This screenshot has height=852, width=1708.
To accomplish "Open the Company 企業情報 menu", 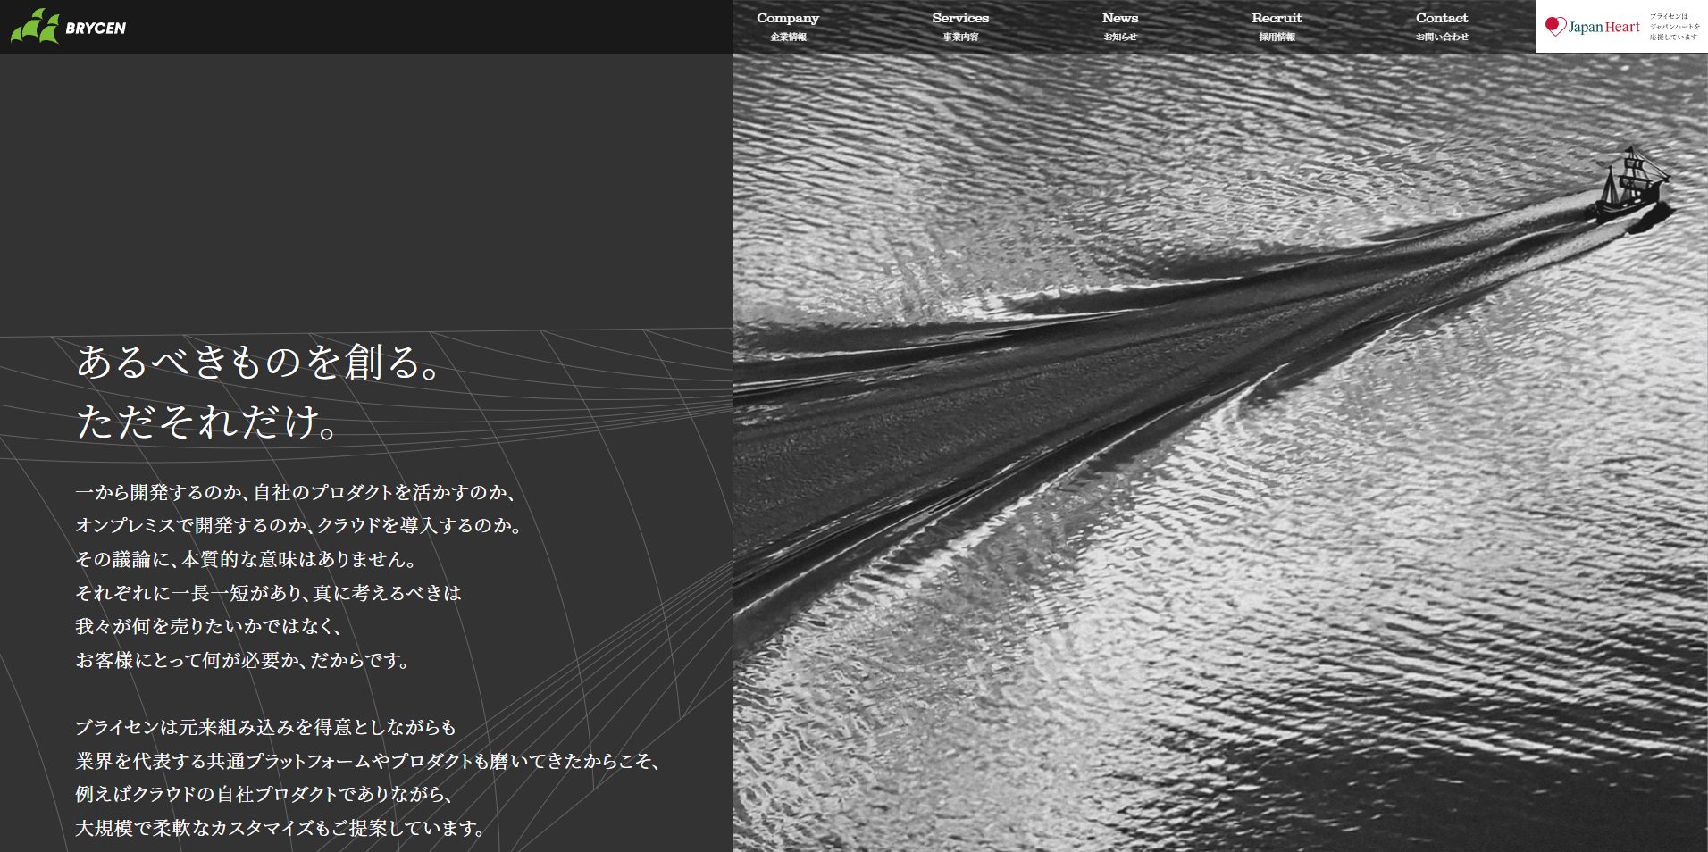I will point(788,27).
